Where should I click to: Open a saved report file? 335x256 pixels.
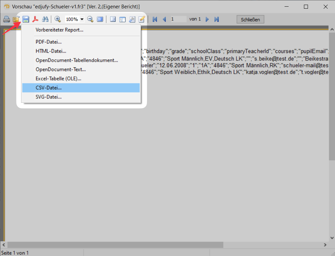click(x=16, y=19)
